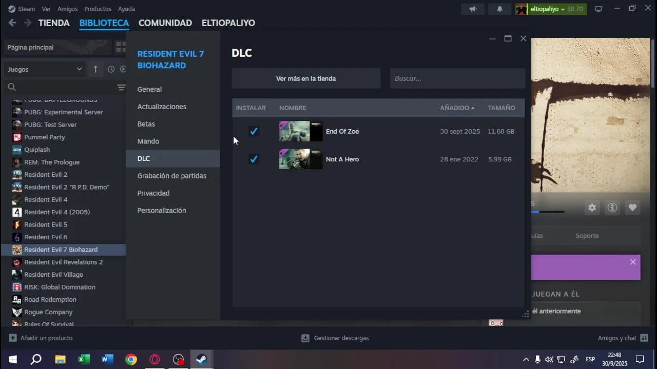This screenshot has height=369, width=657.
Task: Select Mando in properties sidebar
Action: tap(173, 141)
